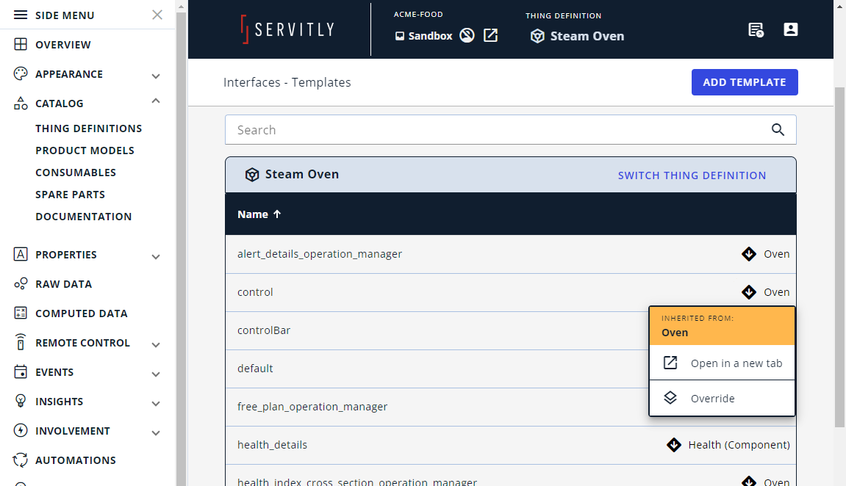Click the Involvement lightning icon
The width and height of the screenshot is (846, 486).
click(x=21, y=430)
